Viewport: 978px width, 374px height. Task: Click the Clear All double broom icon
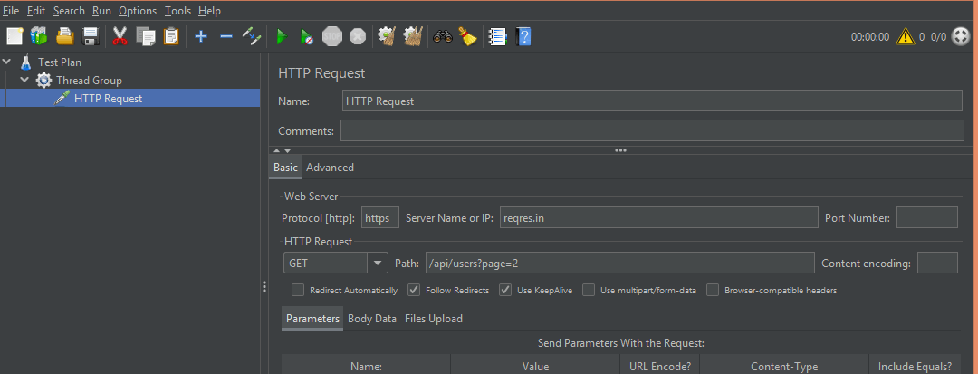point(413,37)
